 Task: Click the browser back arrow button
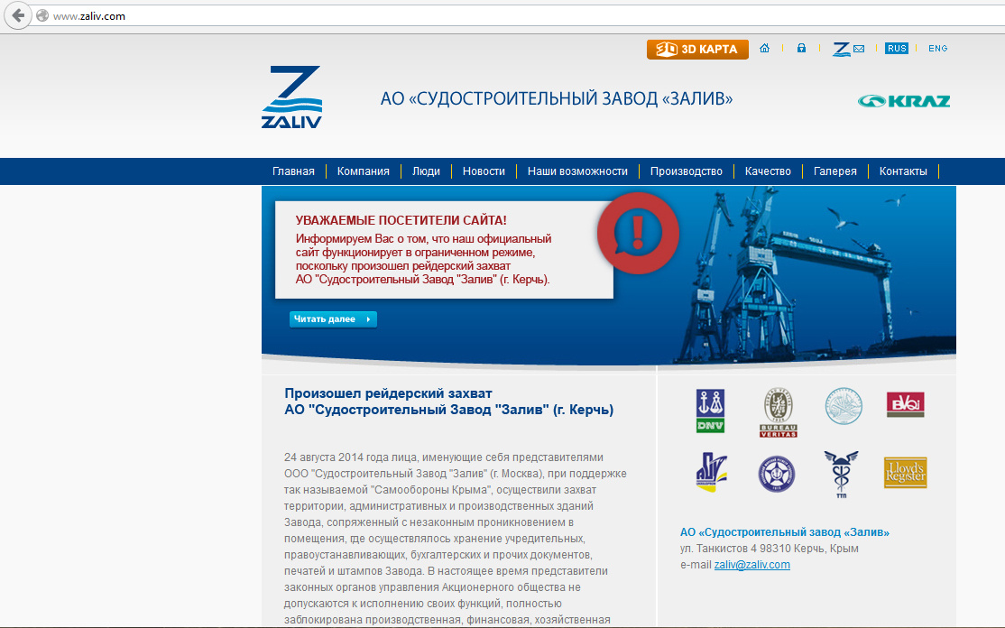click(x=17, y=15)
